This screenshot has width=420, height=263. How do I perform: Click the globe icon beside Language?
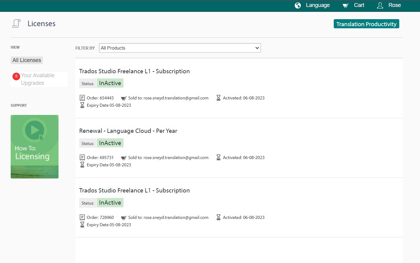tap(298, 5)
